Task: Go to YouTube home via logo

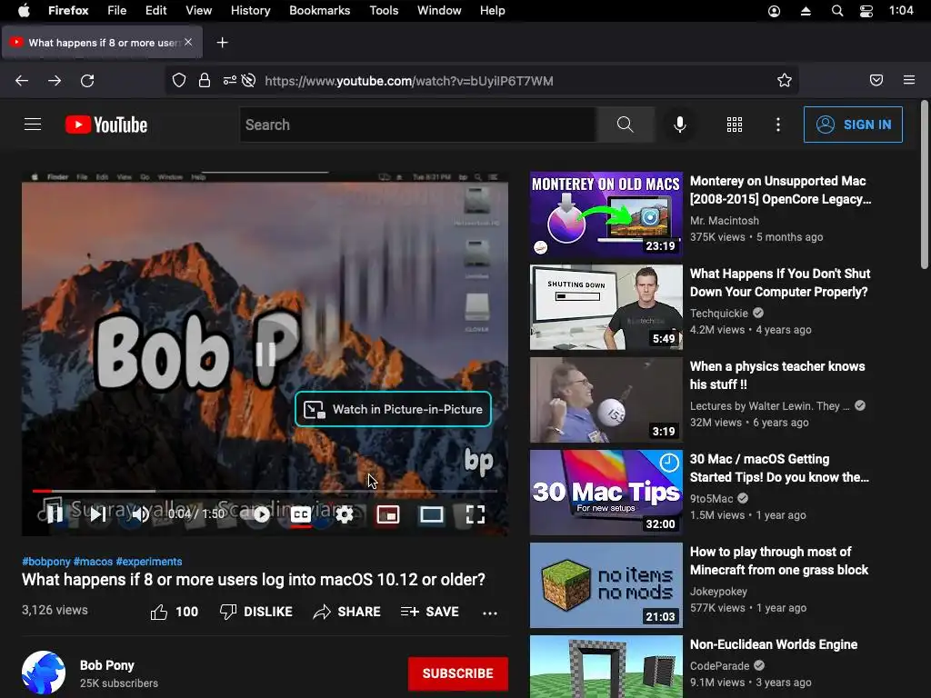Action: 106,125
